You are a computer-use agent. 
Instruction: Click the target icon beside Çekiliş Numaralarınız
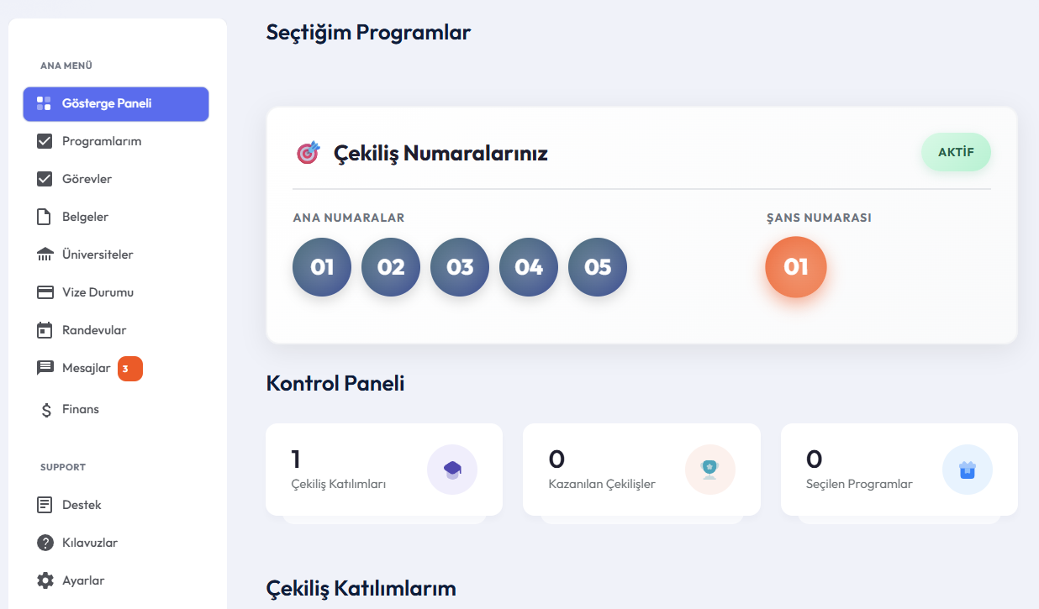[309, 153]
